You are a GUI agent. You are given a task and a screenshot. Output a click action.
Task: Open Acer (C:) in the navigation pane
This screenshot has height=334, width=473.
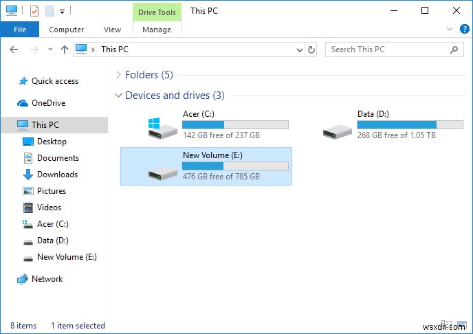(53, 224)
